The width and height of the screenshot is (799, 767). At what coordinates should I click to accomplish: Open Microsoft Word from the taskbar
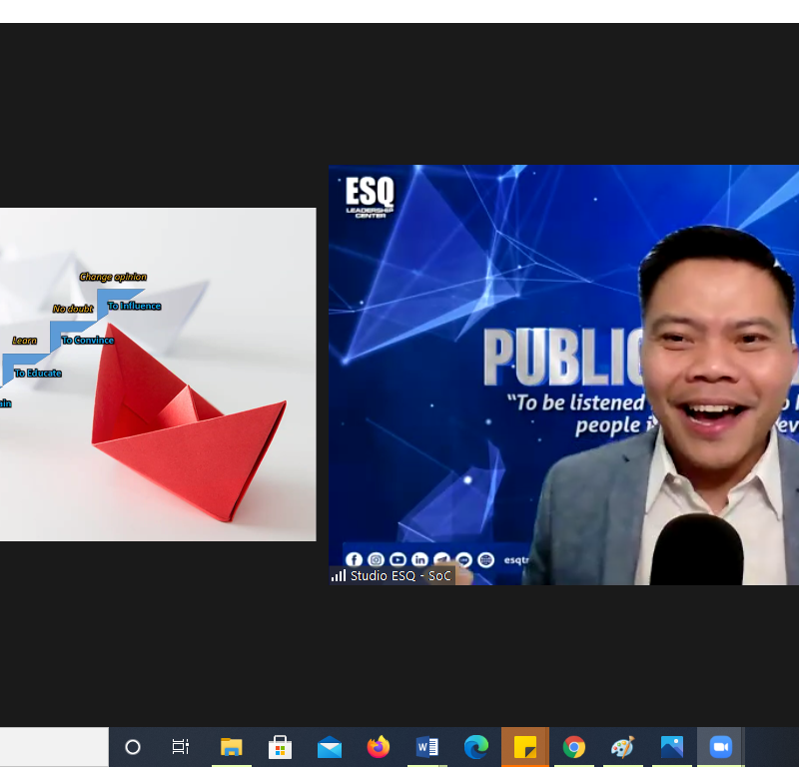(x=426, y=747)
